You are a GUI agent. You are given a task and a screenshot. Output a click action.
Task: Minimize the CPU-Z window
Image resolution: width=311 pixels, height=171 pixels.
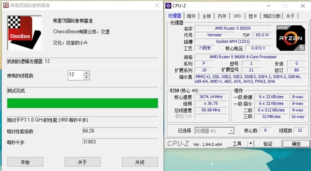(x=268, y=6)
